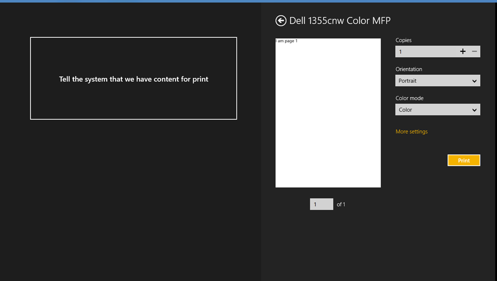This screenshot has height=281, width=497.
Task: Click the Color mode label
Action: coord(409,98)
